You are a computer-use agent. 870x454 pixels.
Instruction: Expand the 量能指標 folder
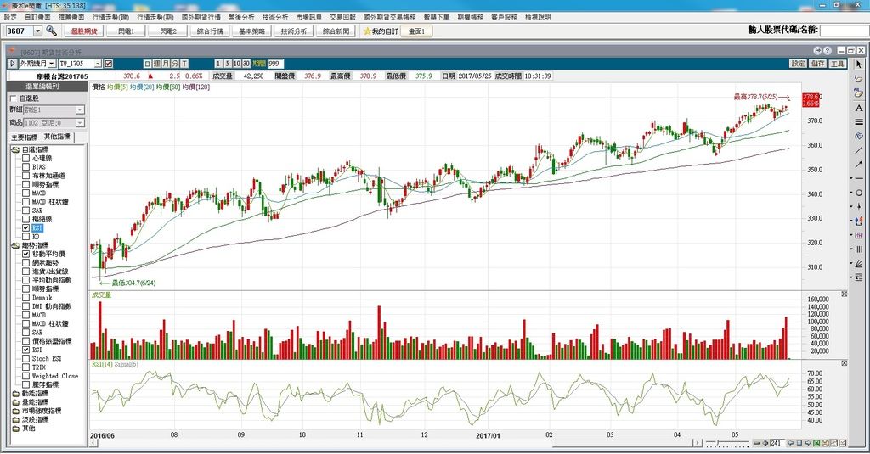15,402
